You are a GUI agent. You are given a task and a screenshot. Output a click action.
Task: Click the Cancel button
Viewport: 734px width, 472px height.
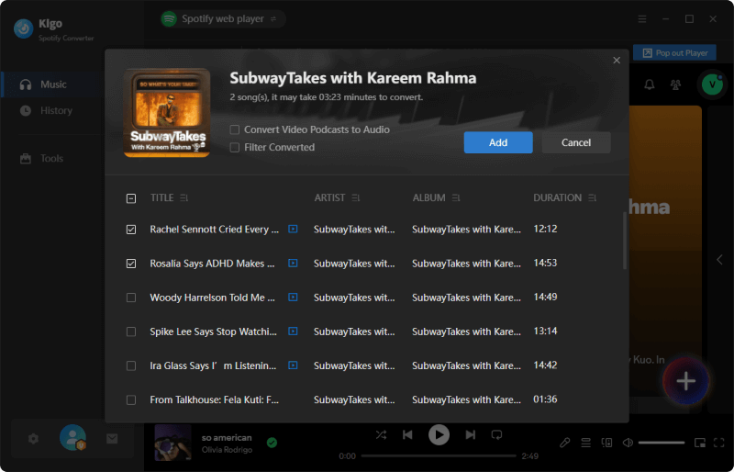click(576, 142)
